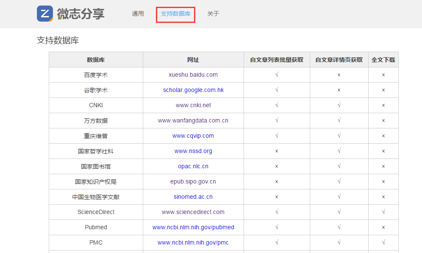Visit the epub.sipo.gov.cn link

pos(193,182)
